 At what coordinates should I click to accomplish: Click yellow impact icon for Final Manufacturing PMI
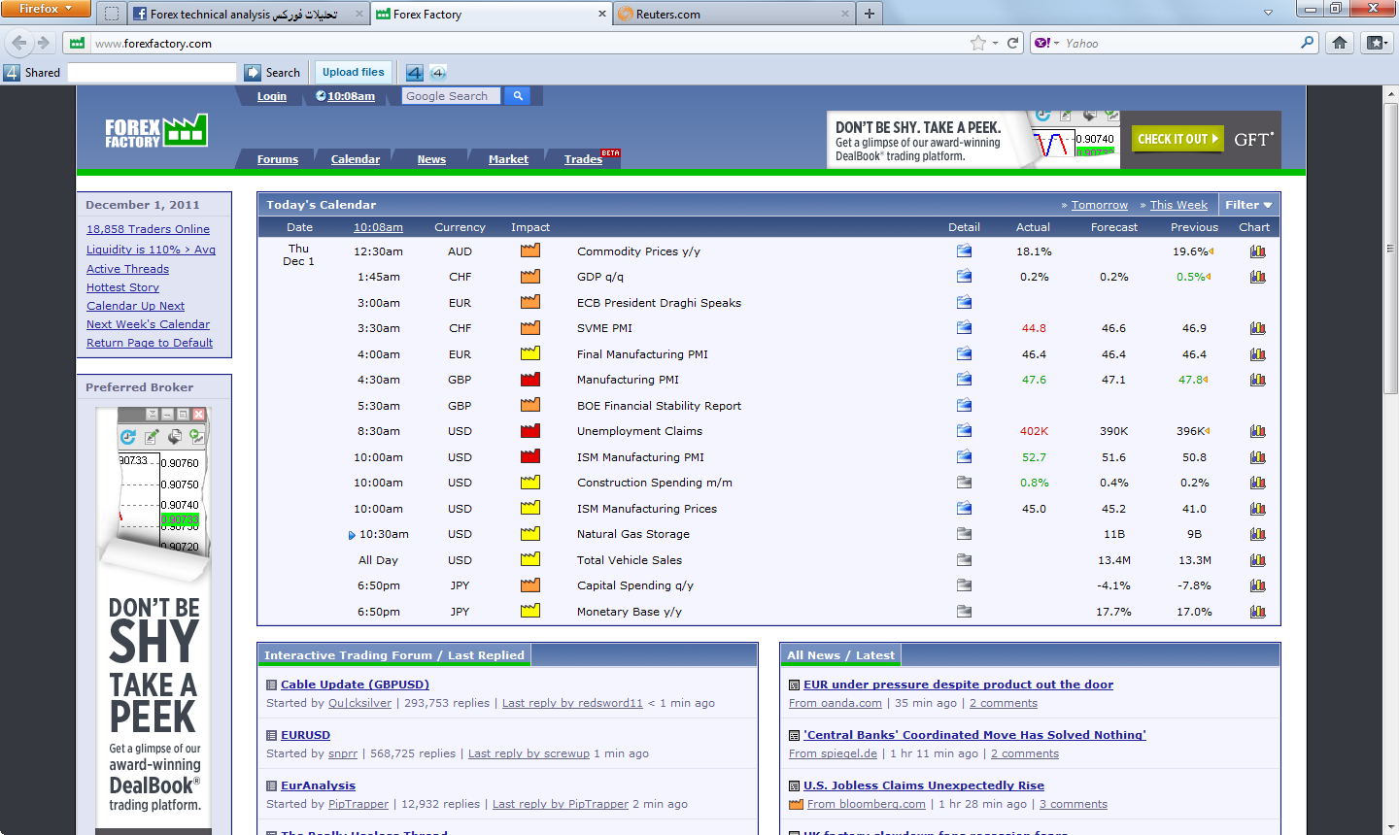529,353
